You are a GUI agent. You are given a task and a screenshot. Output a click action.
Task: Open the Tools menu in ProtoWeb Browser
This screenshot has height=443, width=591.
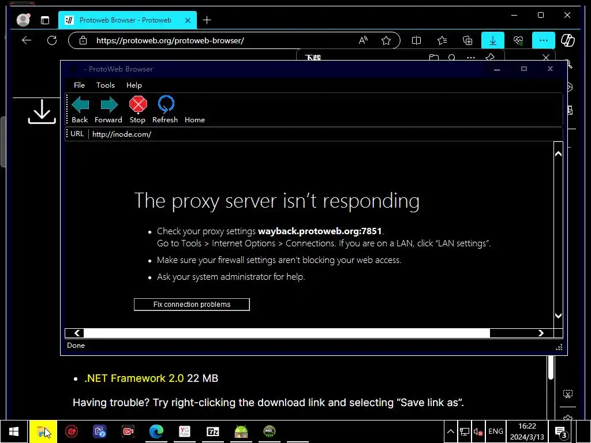tap(106, 85)
